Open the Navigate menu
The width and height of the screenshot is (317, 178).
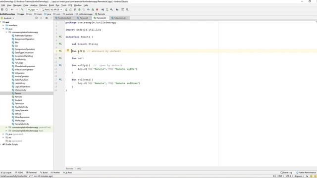(x=17, y=5)
